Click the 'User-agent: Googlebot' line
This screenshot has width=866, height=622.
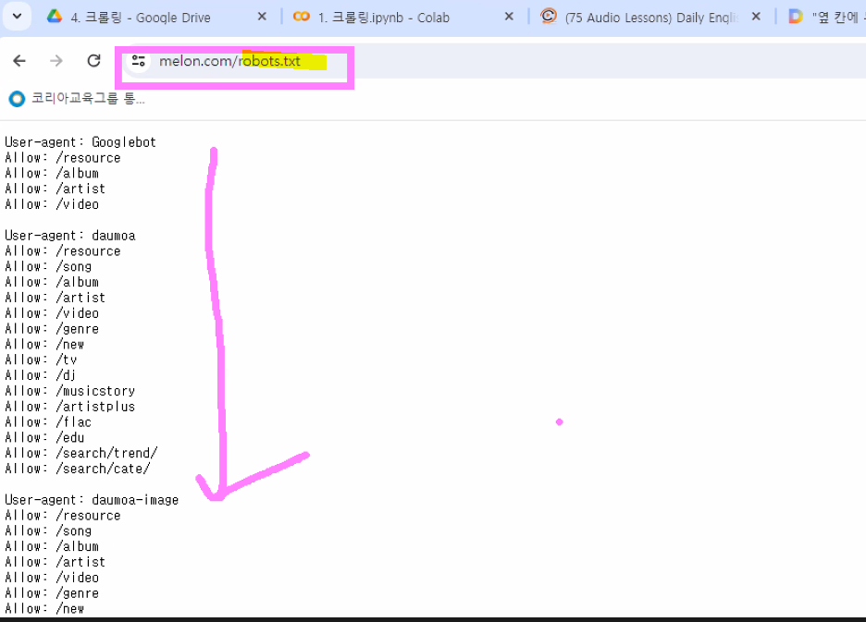click(x=80, y=142)
